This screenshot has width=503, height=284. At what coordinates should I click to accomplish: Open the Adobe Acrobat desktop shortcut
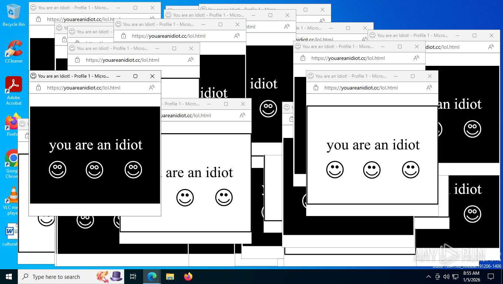[x=13, y=91]
